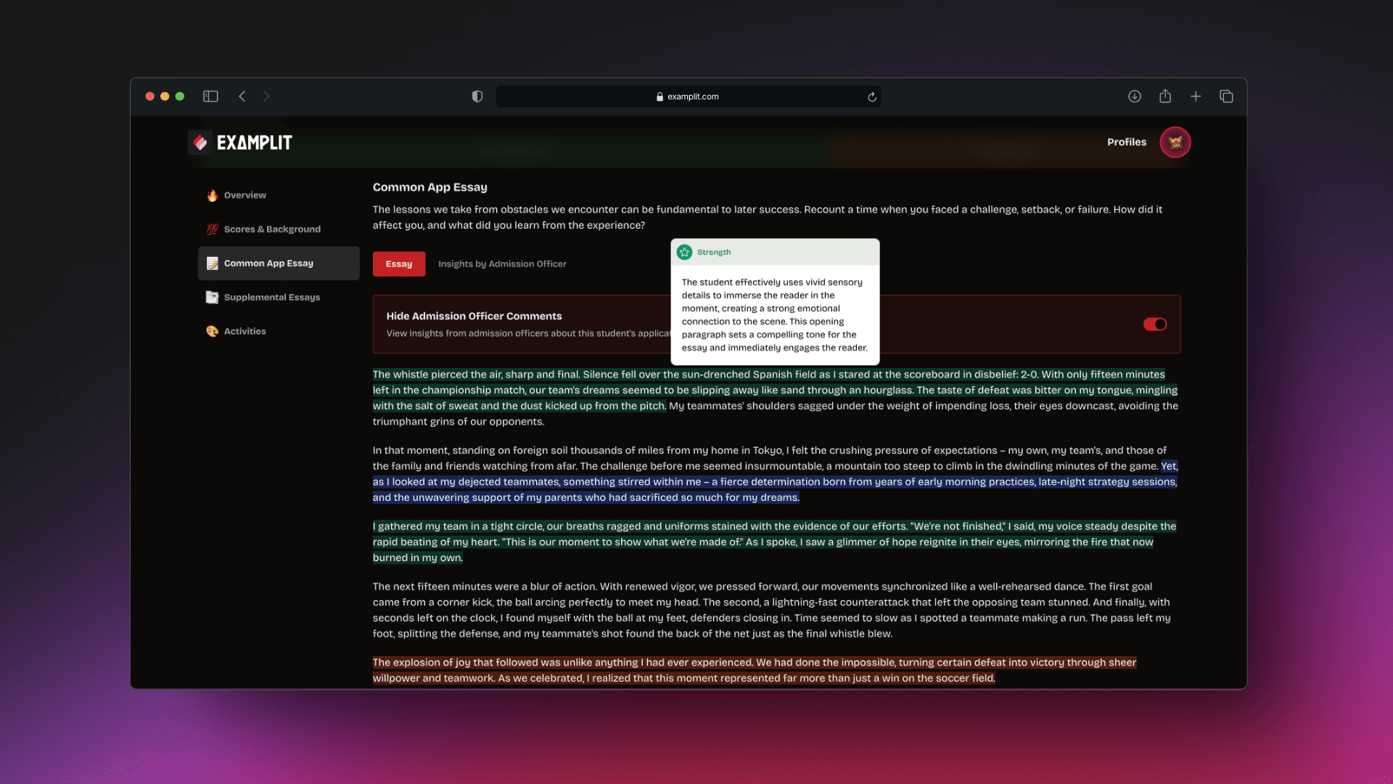Click the red Essay button
The width and height of the screenshot is (1393, 784).
pos(398,264)
